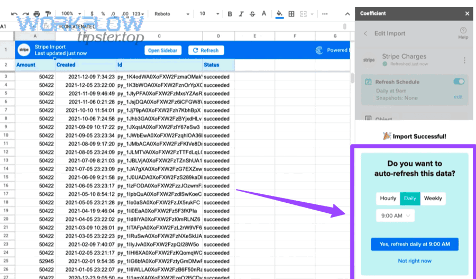This screenshot has width=476, height=279.
Task: Apply strikethrough formatting
Action: click(x=252, y=14)
